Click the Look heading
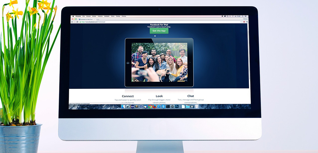Image resolution: width=318 pixels, height=153 pixels. 159,96
